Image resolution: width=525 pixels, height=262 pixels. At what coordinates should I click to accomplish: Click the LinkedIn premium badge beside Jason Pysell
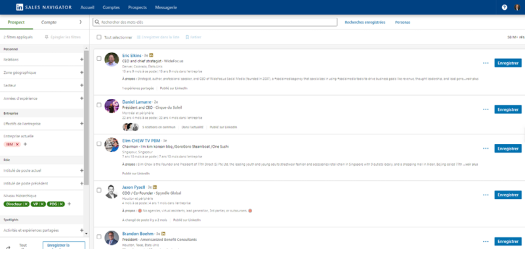pos(155,187)
